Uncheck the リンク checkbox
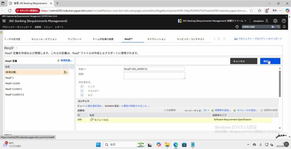Viewport: 291px width, 149px height. pos(82,87)
